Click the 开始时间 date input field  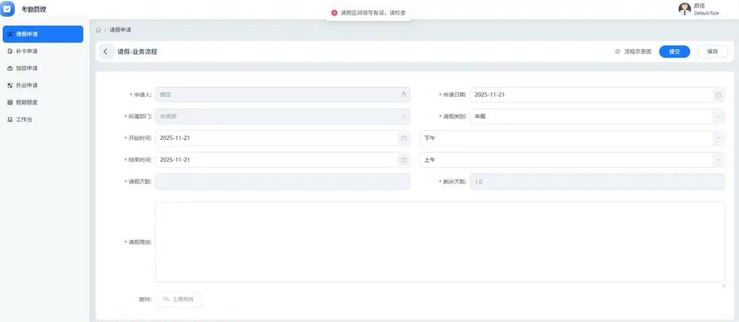click(283, 138)
